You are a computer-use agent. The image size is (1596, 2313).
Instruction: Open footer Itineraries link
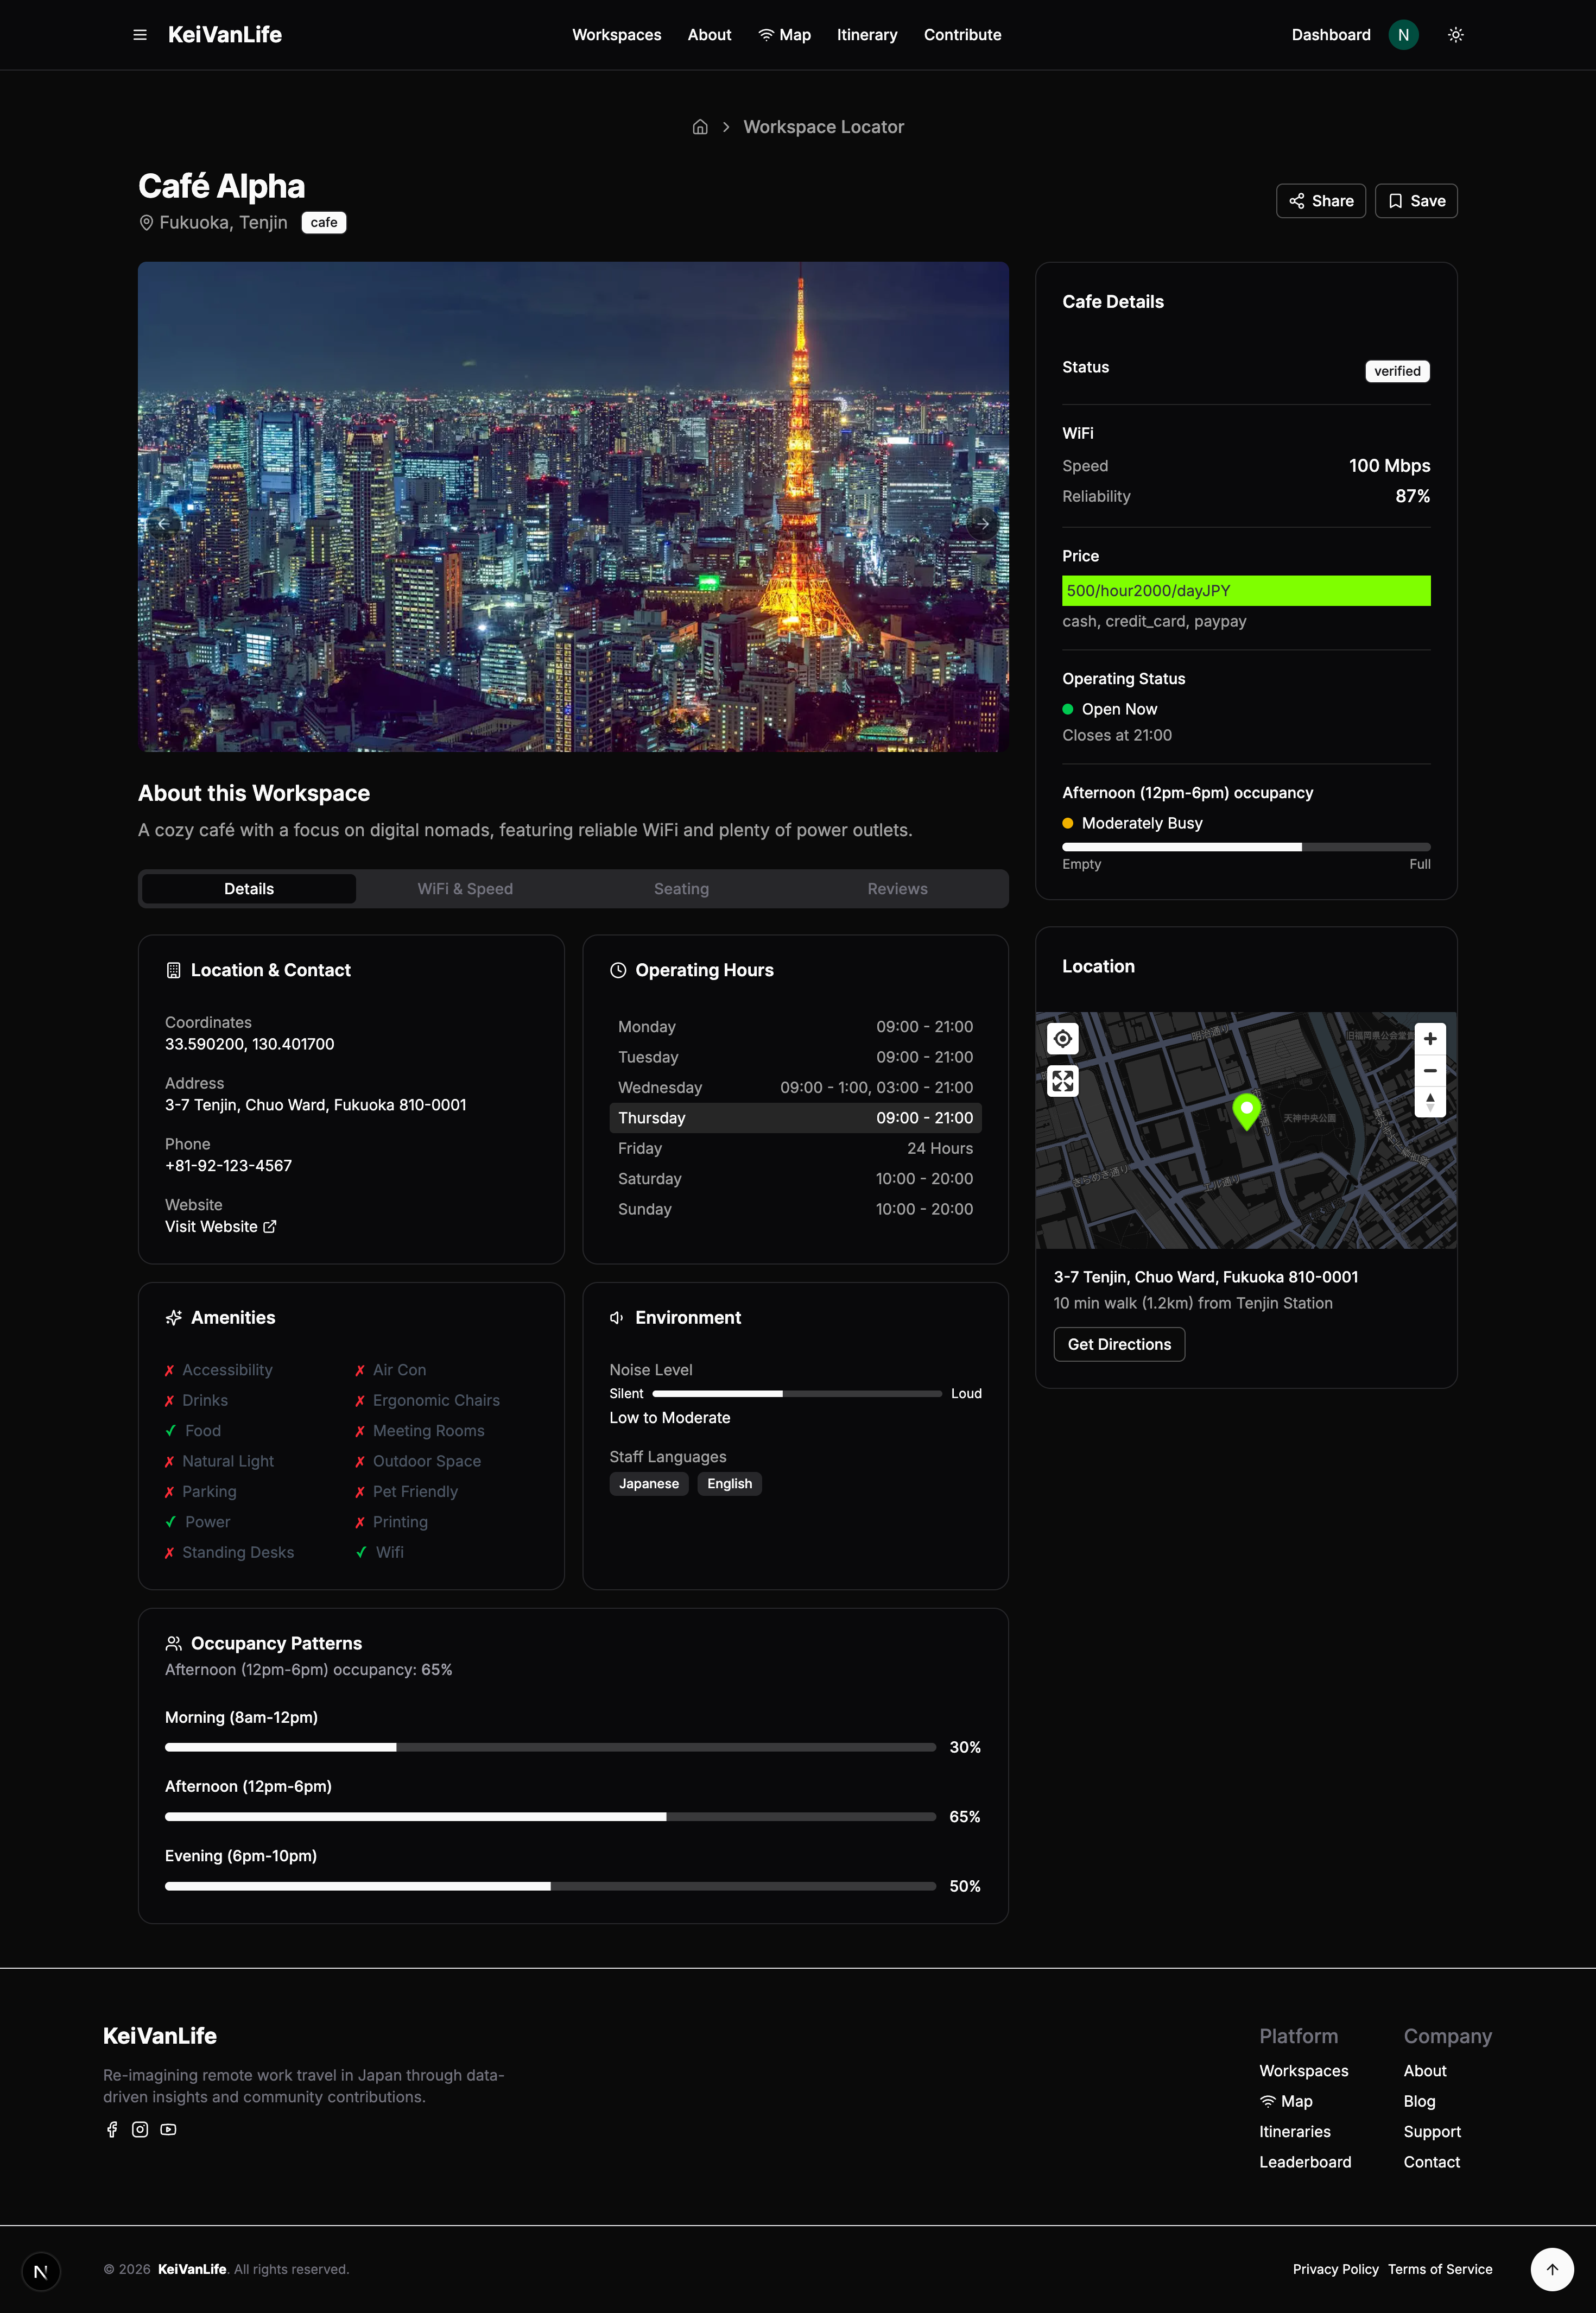1295,2132
